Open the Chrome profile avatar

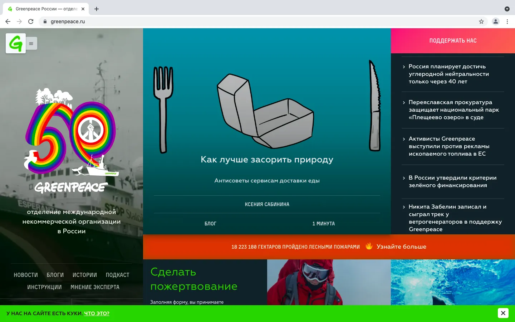click(496, 21)
